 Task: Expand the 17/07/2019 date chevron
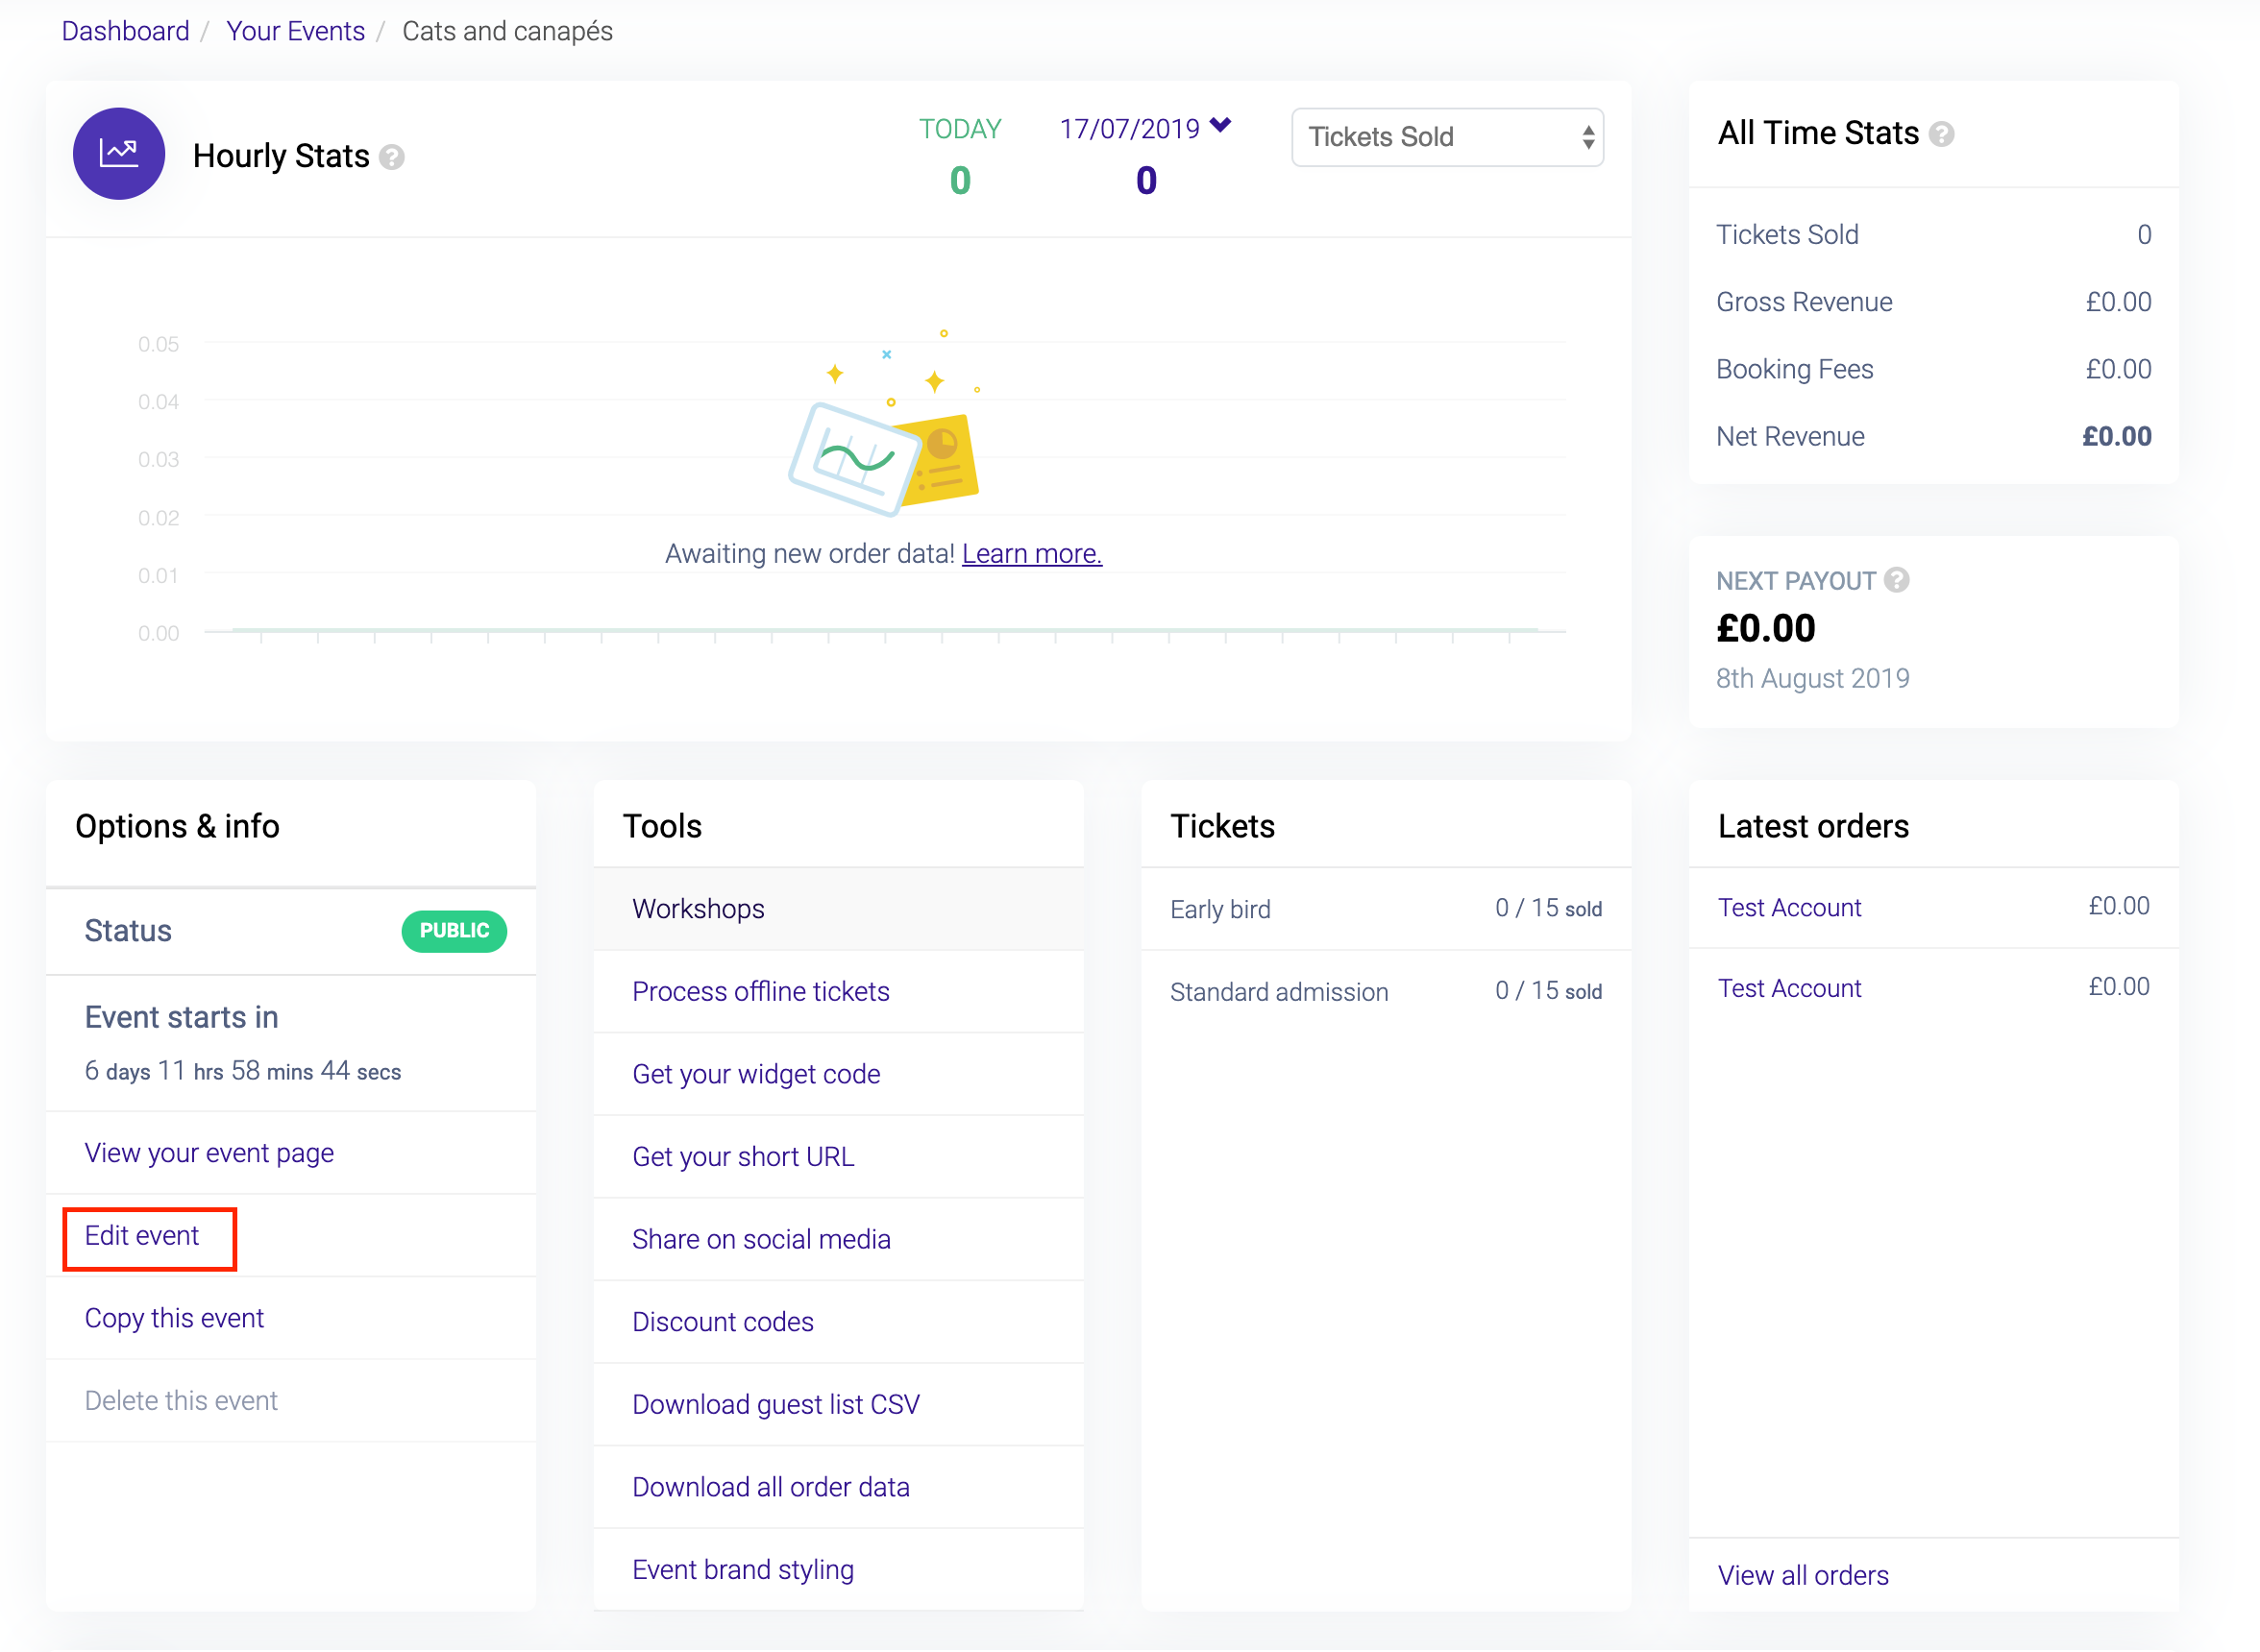(1219, 125)
